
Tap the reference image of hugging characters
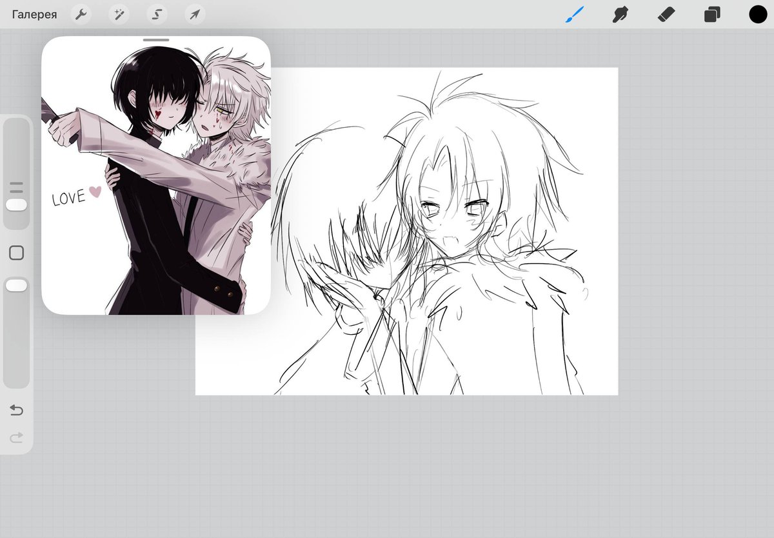(x=156, y=175)
